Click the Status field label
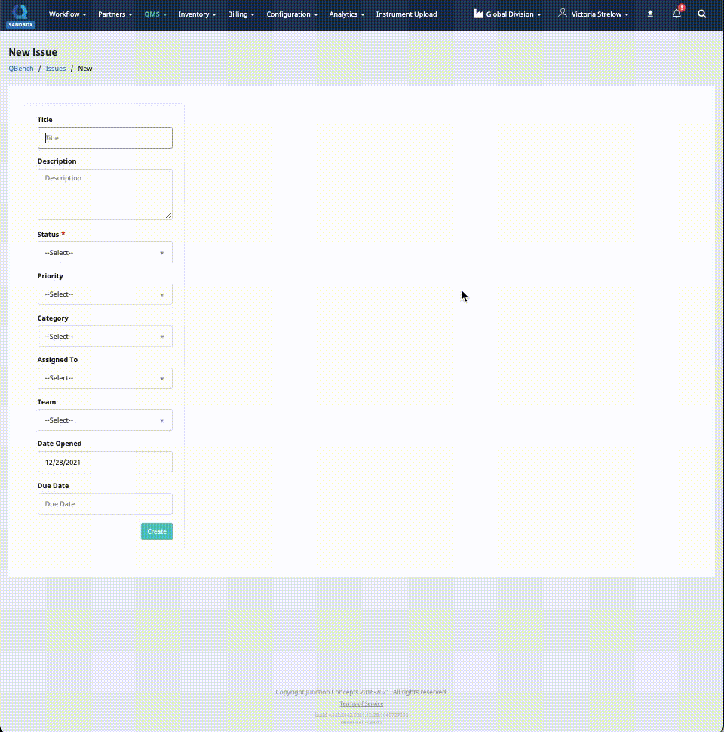 pyautogui.click(x=48, y=235)
